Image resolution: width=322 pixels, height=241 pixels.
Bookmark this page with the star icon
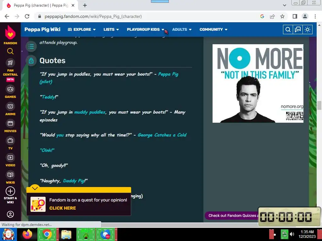282,16
